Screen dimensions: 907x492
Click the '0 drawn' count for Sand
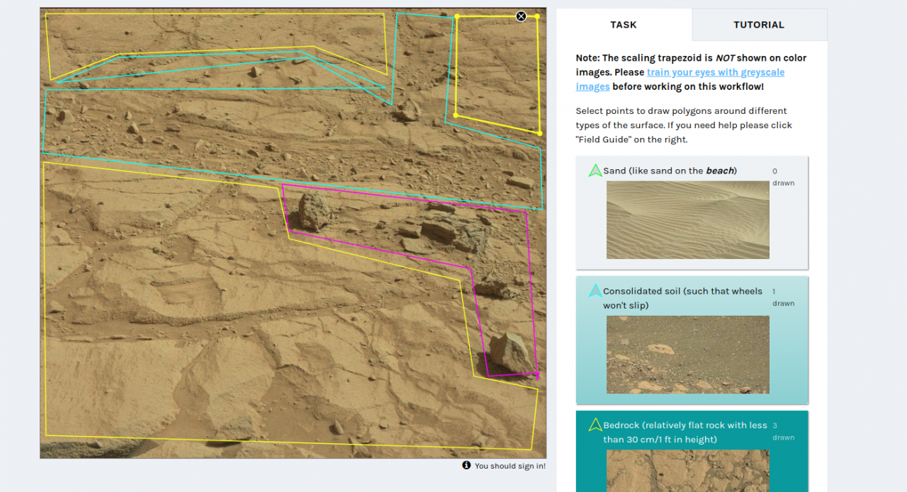[x=783, y=177]
